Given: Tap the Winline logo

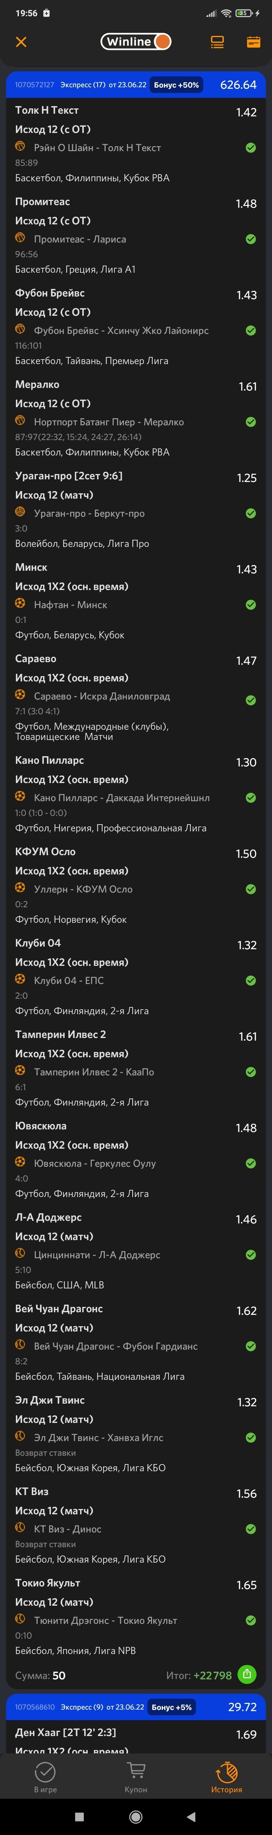Looking at the screenshot, I should [x=135, y=42].
